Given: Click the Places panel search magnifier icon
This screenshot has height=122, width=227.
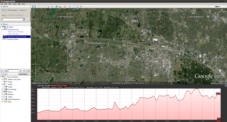Looking at the screenshot, I should pyautogui.click(x=2, y=71).
